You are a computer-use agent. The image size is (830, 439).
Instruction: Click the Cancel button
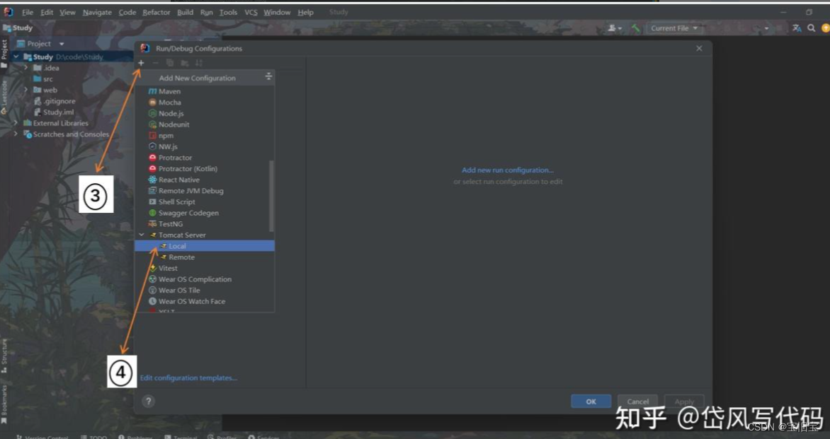pyautogui.click(x=638, y=402)
